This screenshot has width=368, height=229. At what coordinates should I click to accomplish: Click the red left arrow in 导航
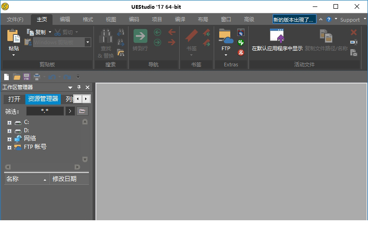(x=172, y=32)
